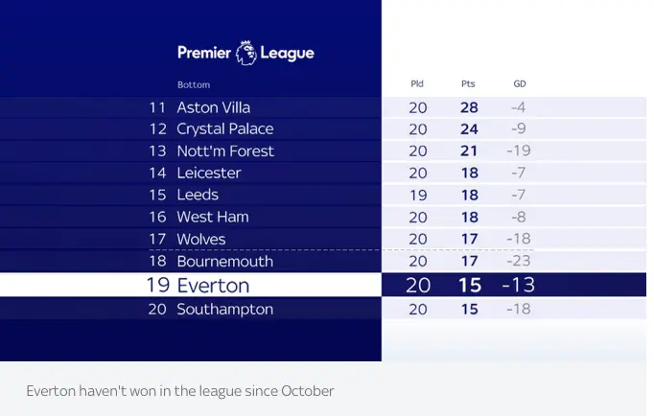
Task: Click Leeds' 19 played value
Action: (x=418, y=196)
